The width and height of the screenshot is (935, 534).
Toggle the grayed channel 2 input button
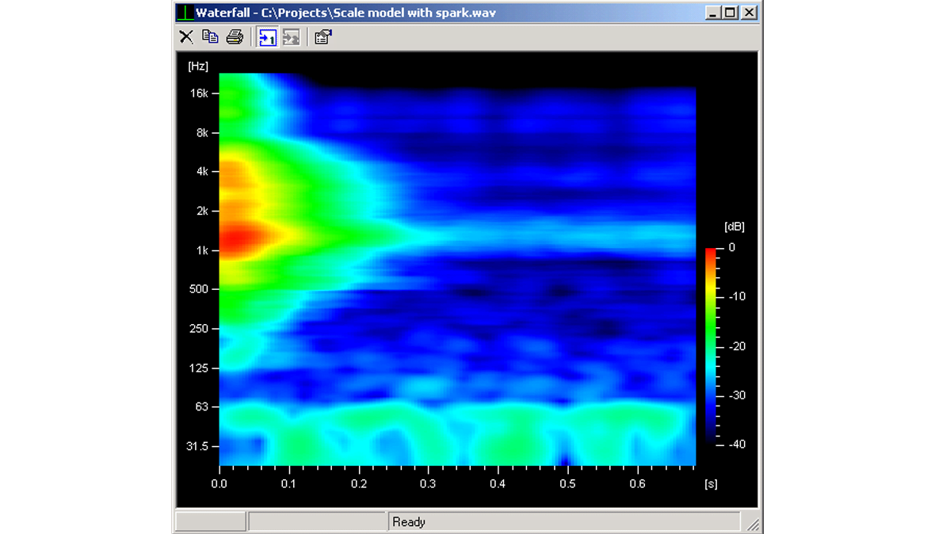pyautogui.click(x=292, y=36)
